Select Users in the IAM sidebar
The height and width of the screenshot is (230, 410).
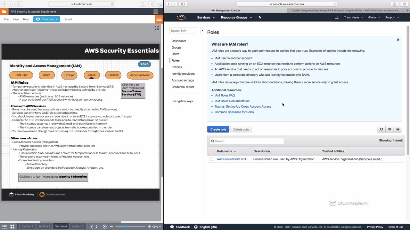[176, 54]
